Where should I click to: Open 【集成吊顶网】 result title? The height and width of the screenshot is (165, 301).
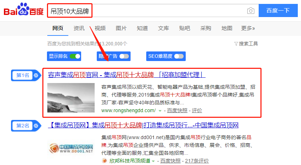pyautogui.click(x=143, y=125)
